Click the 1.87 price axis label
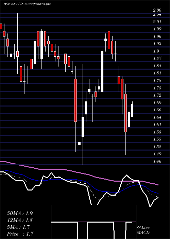Screen dimensions: 170x239 pyautogui.click(x=157, y=58)
